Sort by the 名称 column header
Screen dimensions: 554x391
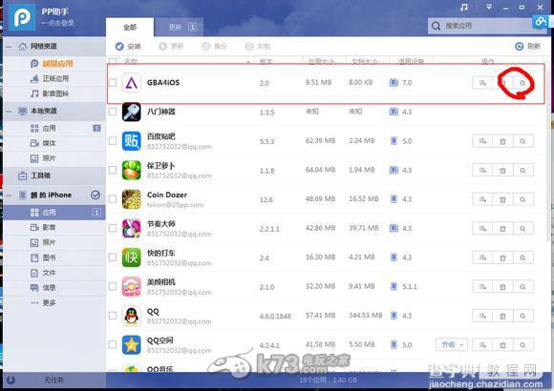tap(131, 62)
